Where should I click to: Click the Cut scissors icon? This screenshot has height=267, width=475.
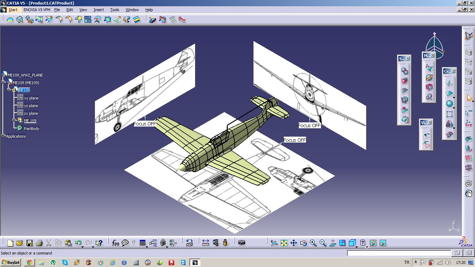pyautogui.click(x=49, y=243)
